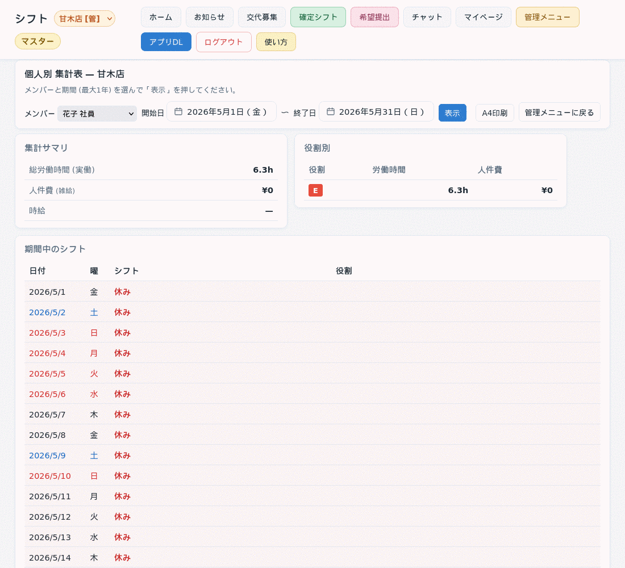The height and width of the screenshot is (568, 625).
Task: Click 人件費 (雑給) row label
Action: (x=52, y=190)
